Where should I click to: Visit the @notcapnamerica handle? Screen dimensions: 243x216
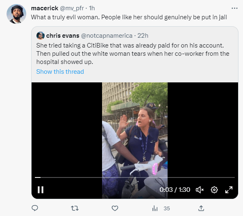click(x=107, y=36)
